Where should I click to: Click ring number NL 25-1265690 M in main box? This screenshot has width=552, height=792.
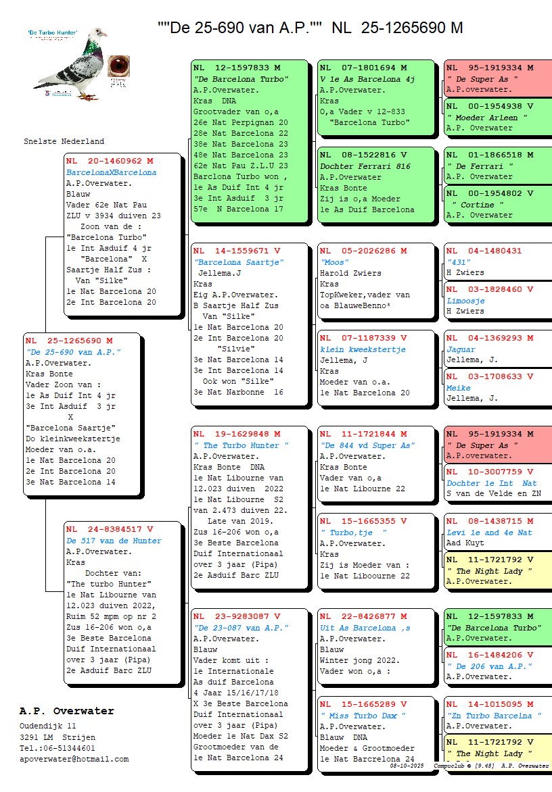(x=70, y=341)
